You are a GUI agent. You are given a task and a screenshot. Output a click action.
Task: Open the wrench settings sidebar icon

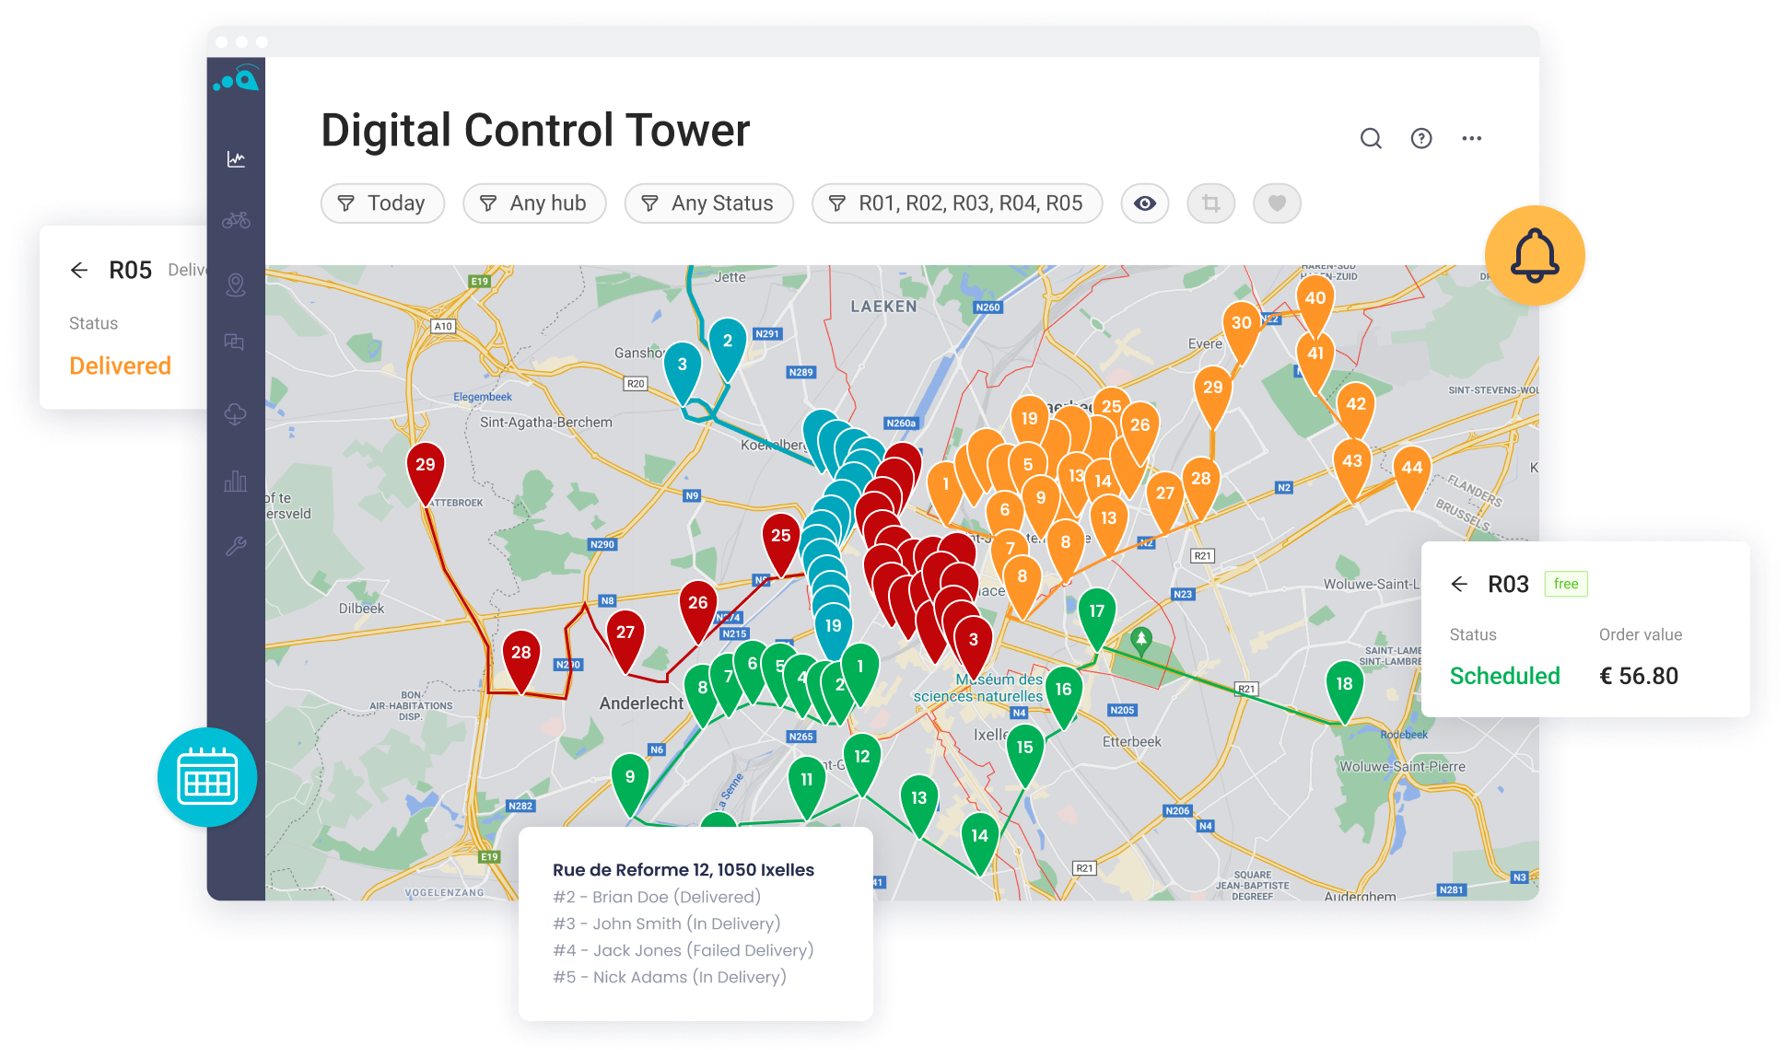pos(235,546)
